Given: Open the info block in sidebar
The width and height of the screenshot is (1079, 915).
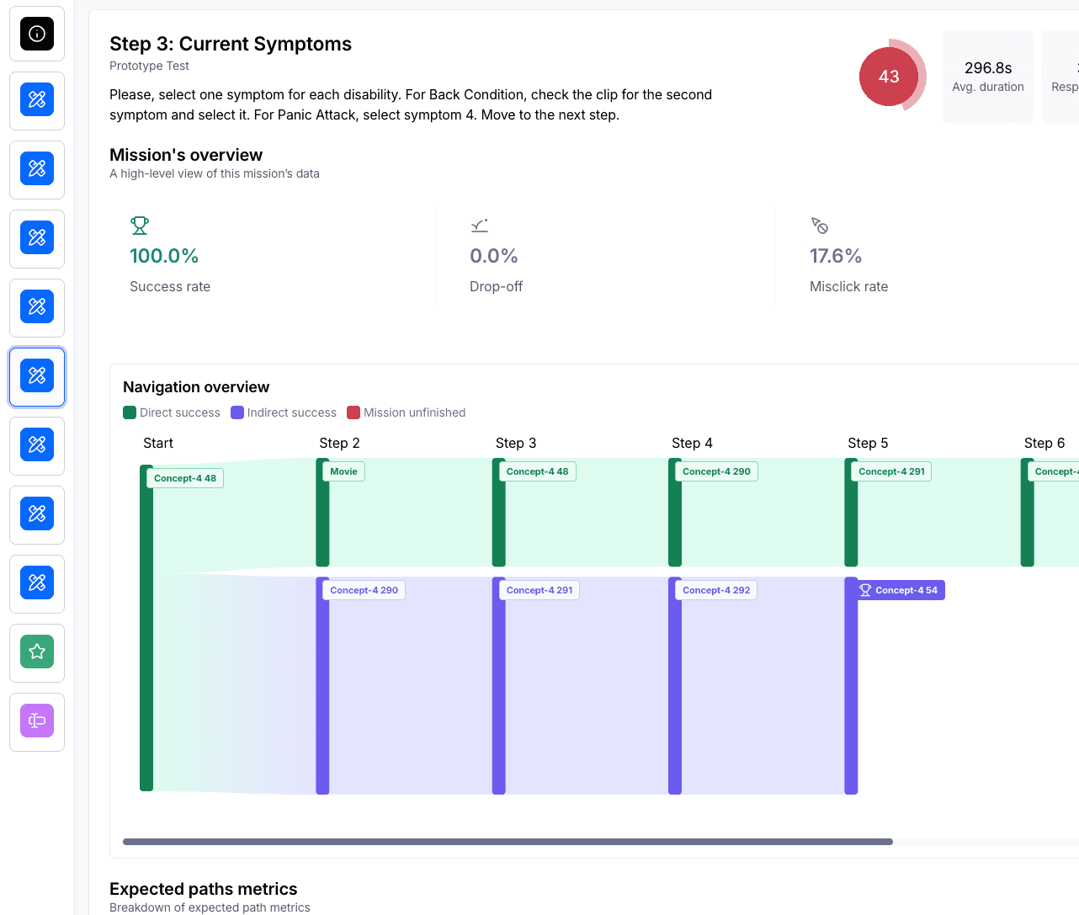Looking at the screenshot, I should (x=37, y=34).
